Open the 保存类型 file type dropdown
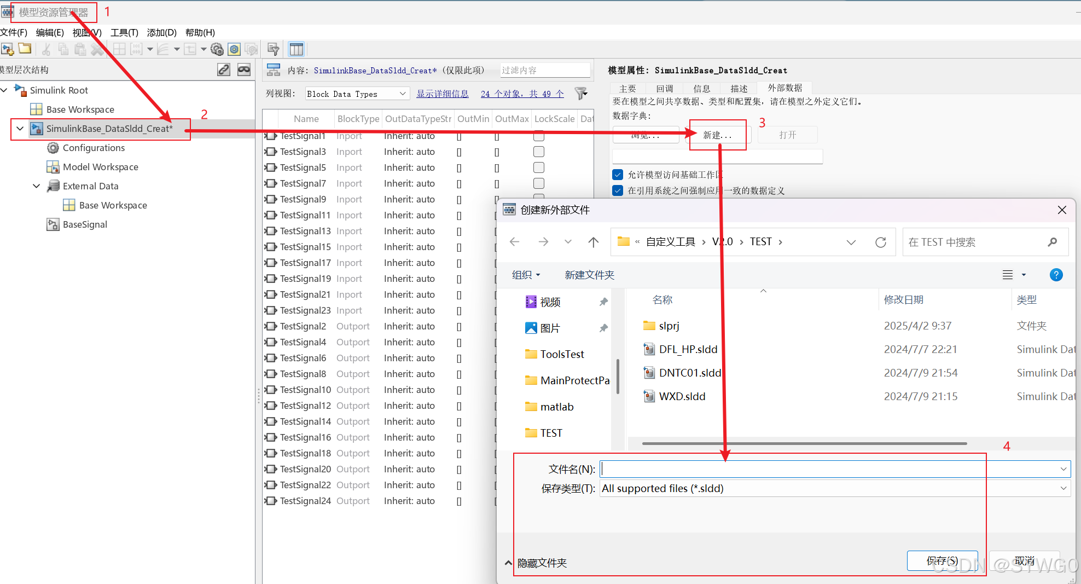 click(835, 488)
